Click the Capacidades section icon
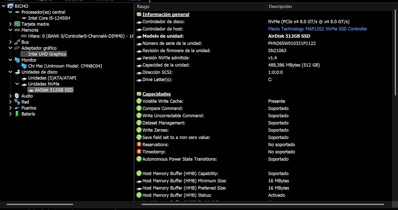Screen dimensions: 398x210 pos(139,94)
